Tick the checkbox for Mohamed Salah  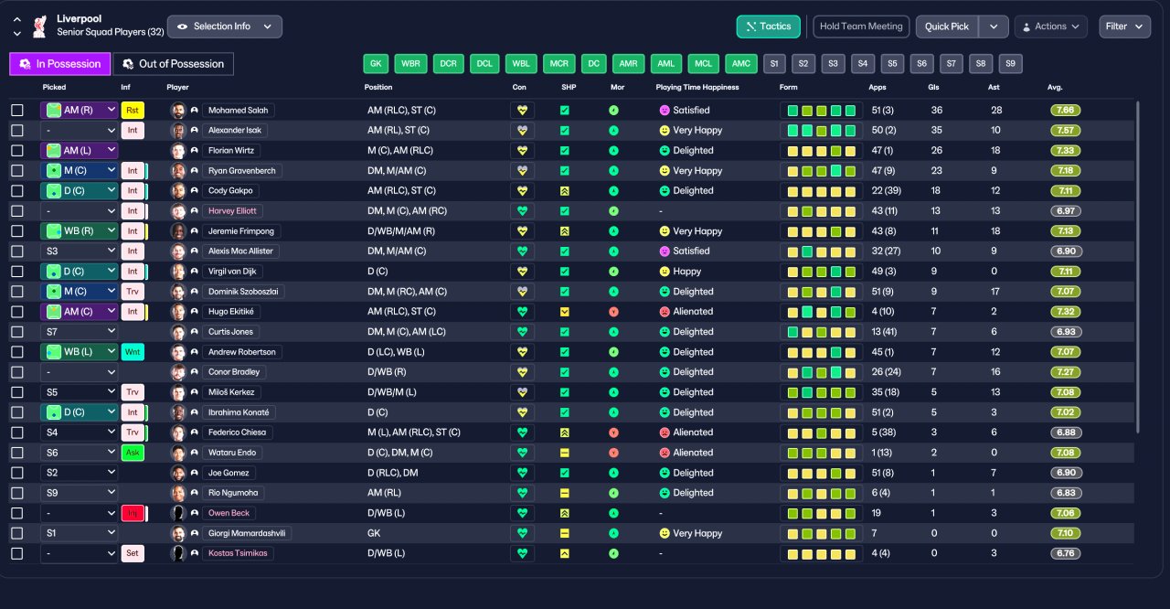pos(17,111)
